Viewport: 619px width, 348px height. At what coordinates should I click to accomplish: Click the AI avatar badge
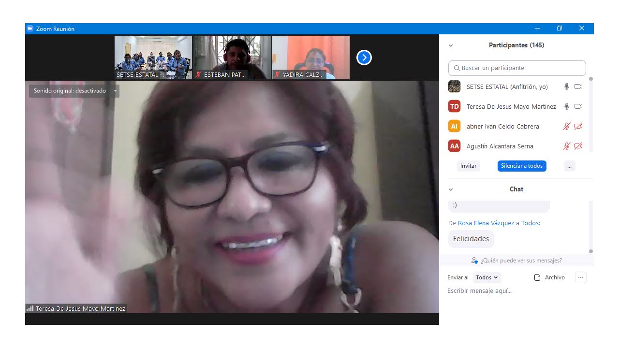(454, 126)
